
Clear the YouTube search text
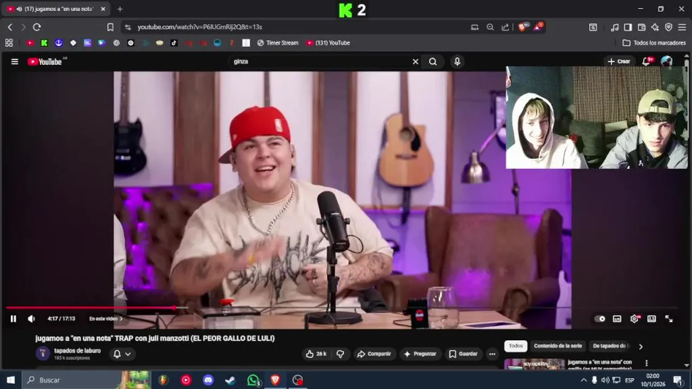[415, 62]
